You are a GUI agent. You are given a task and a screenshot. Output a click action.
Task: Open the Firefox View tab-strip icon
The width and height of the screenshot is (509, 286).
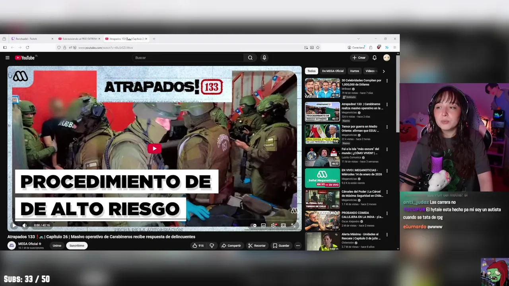coord(4,39)
